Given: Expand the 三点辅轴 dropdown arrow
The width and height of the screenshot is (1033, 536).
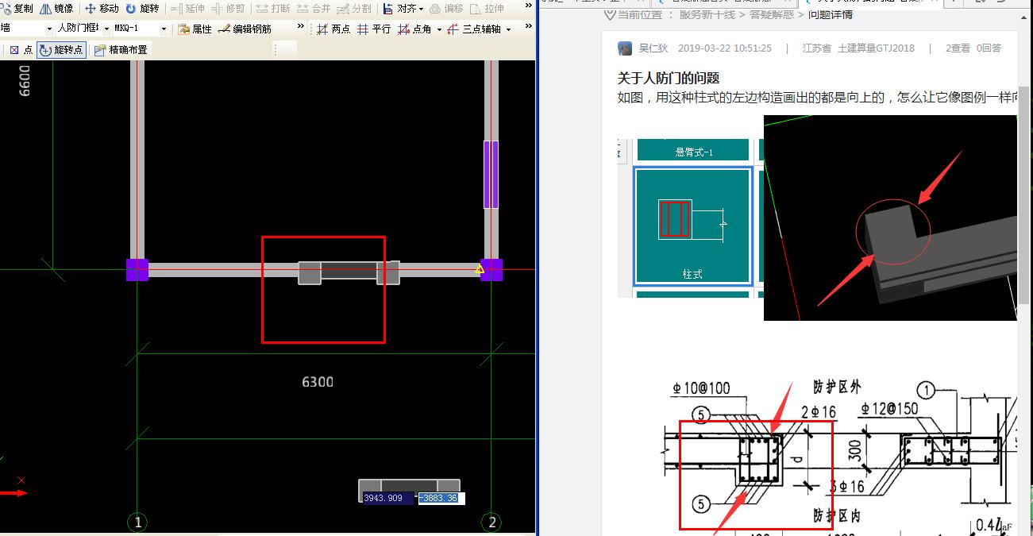Looking at the screenshot, I should [x=508, y=29].
